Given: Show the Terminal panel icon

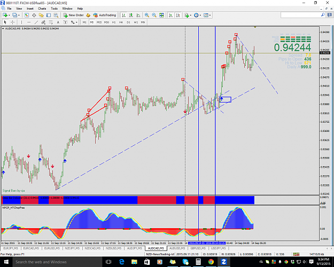Looking at the screenshot, I should pyautogui.click(x=49, y=15).
